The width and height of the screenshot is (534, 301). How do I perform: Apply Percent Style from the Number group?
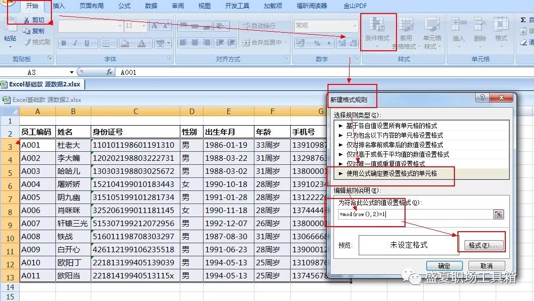pos(316,43)
